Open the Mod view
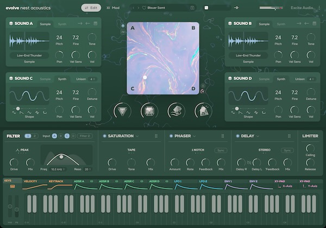 click(x=113, y=8)
